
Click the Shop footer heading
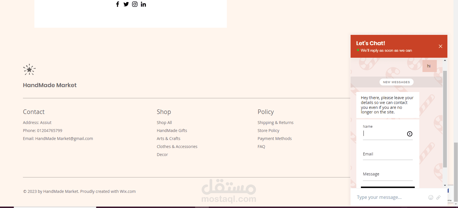pyautogui.click(x=164, y=112)
